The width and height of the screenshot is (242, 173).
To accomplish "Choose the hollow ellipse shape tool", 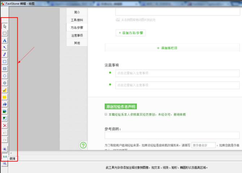I will tap(5, 76).
